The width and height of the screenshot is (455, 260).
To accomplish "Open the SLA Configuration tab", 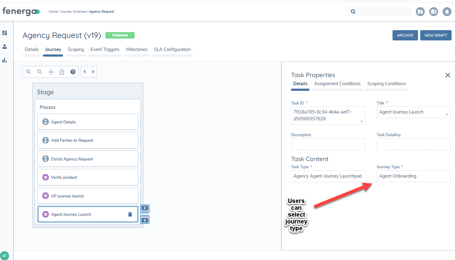I will point(172,49).
